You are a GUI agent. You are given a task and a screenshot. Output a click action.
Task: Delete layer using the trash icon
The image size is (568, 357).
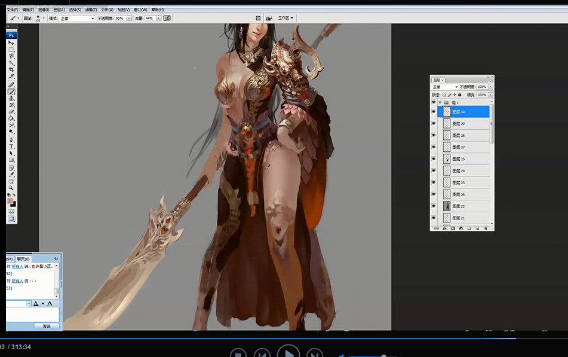pyautogui.click(x=486, y=228)
